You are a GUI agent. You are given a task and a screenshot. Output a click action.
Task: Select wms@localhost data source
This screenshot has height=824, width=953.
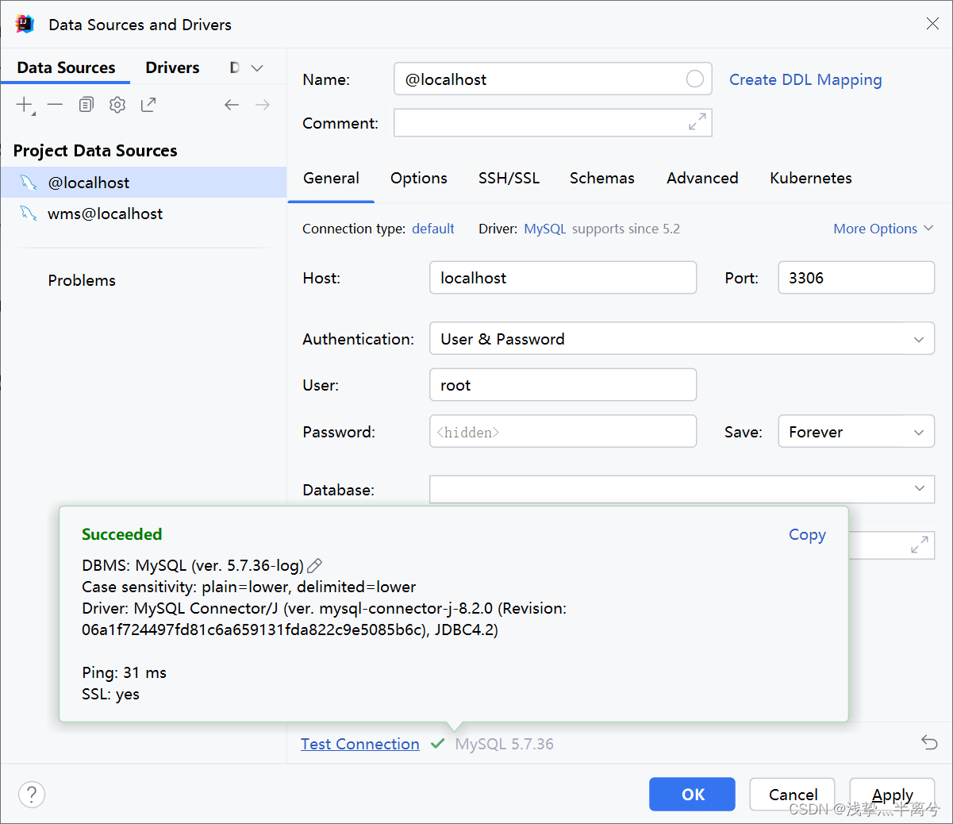[x=105, y=214]
